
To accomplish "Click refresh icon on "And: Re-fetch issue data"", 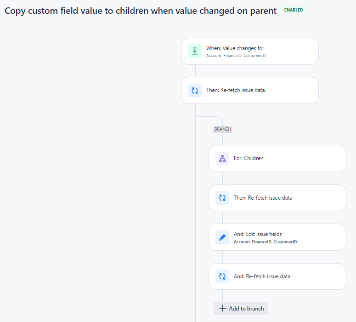I will (222, 276).
